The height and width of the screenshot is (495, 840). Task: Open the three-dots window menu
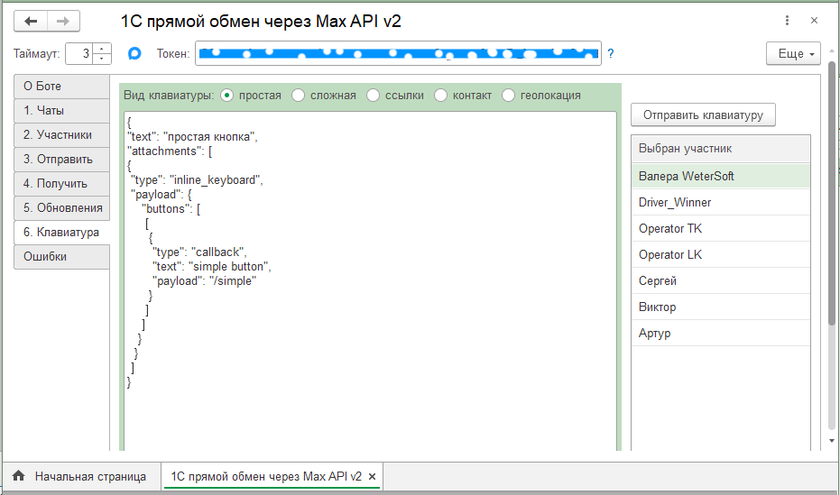click(x=787, y=21)
